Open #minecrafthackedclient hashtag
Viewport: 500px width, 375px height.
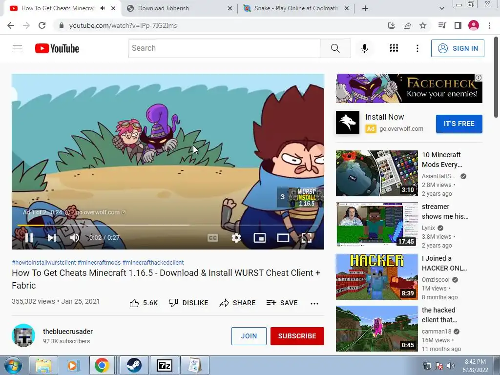(x=153, y=262)
